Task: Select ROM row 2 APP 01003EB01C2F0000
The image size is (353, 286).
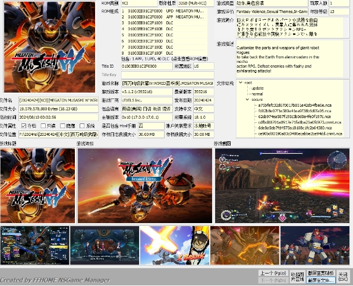Action: pyautogui.click(x=164, y=17)
